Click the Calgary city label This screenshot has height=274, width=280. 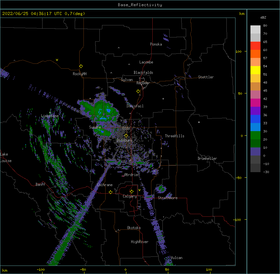[130, 196]
